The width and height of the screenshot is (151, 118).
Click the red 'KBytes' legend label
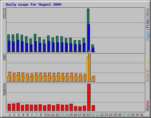click(x=147, y=106)
